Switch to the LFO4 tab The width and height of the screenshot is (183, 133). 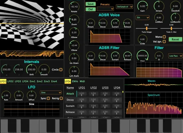[25, 81]
